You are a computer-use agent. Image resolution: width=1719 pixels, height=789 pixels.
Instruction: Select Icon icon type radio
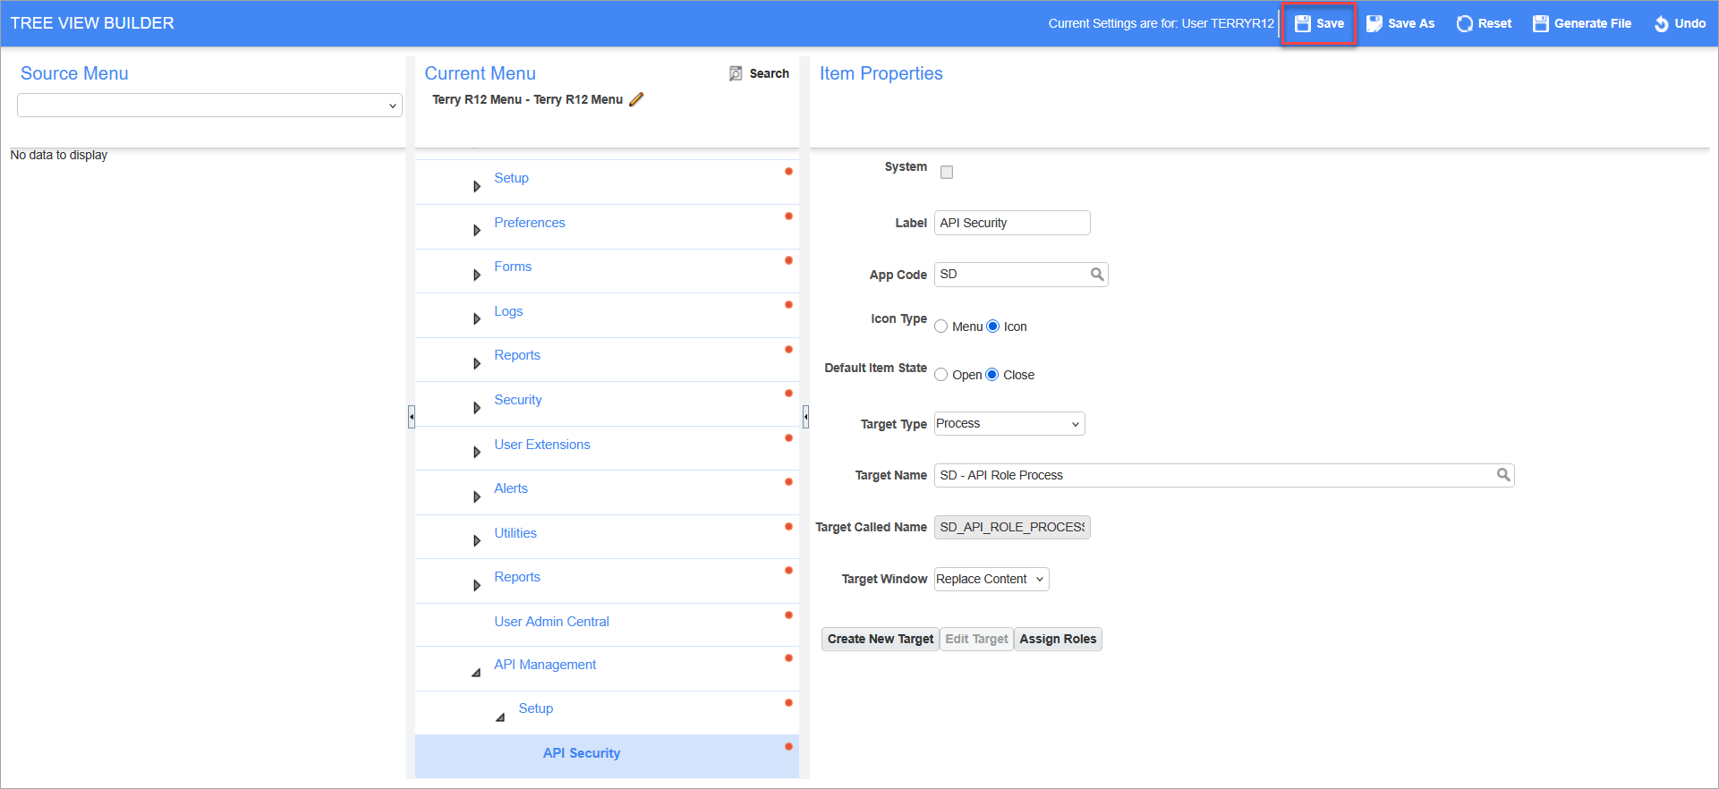tap(992, 327)
